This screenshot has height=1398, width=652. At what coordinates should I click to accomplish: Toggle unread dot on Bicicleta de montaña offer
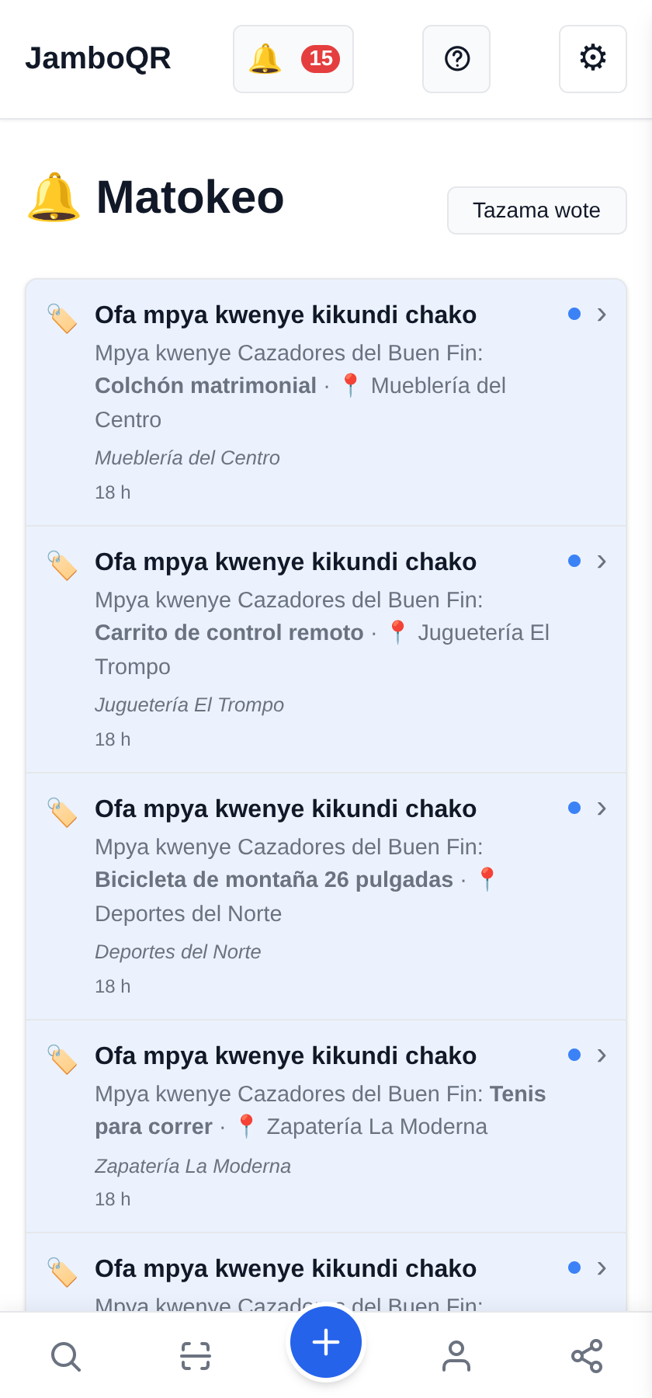click(x=574, y=808)
